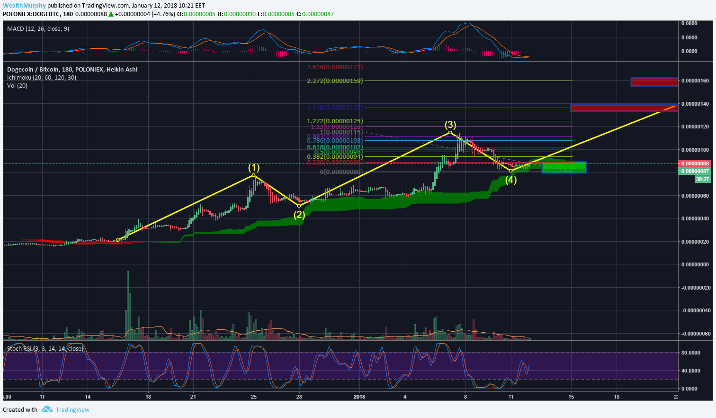716x418 pixels.
Task: Open the WealthMurphy author link
Action: [x=24, y=6]
